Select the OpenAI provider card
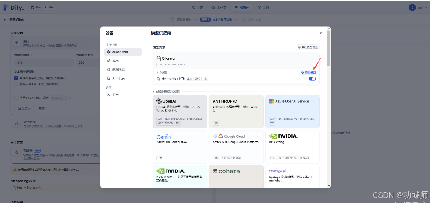Viewport: 430px width, 203px height. (180, 112)
